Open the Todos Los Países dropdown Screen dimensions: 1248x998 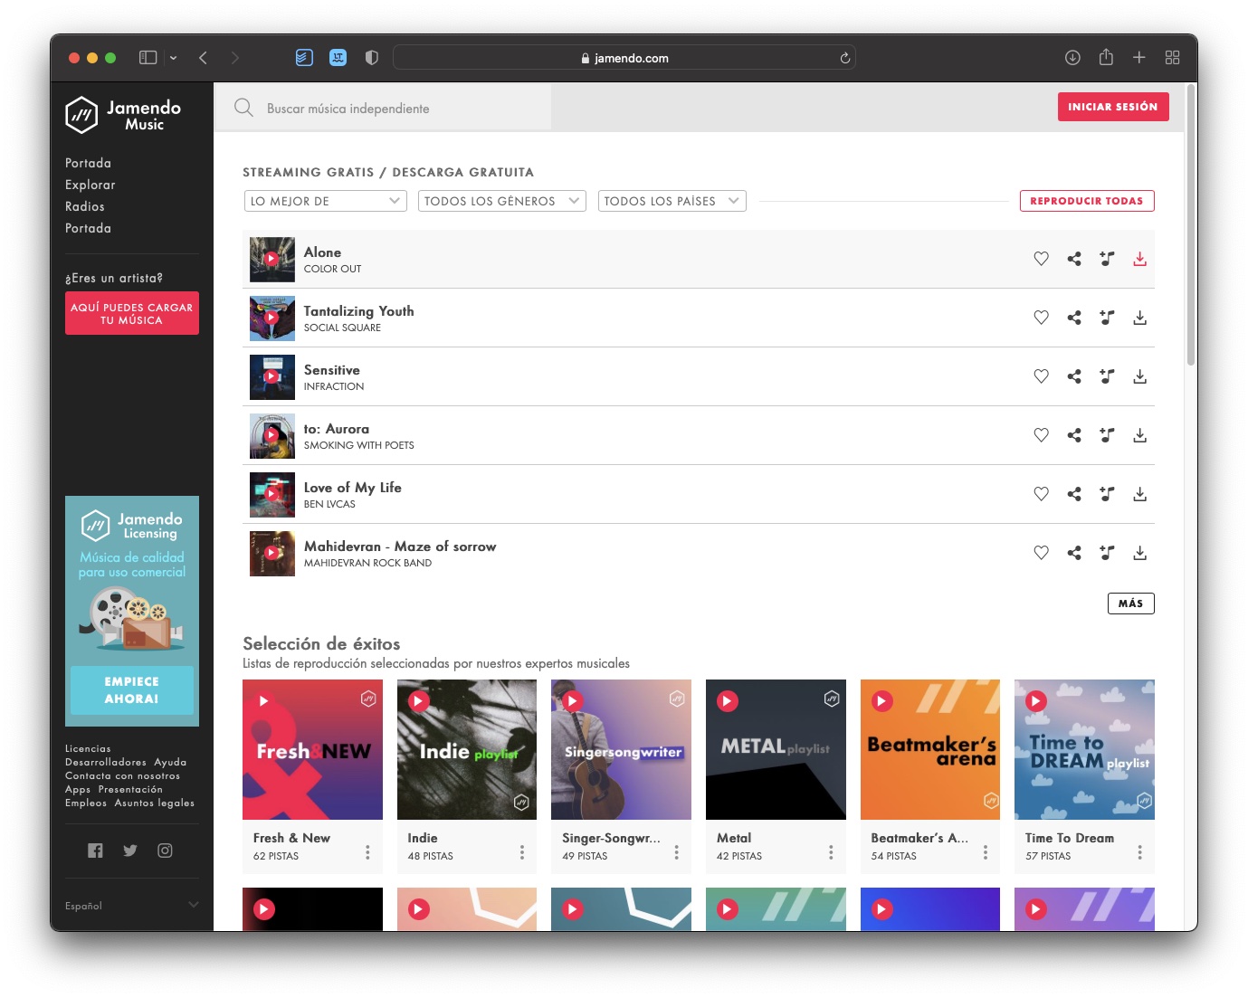click(672, 201)
